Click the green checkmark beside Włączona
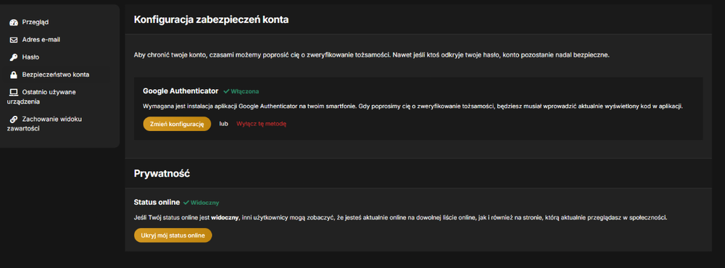Image resolution: width=725 pixels, height=268 pixels. point(226,91)
